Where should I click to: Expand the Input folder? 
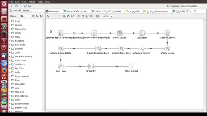[x=9, y=21]
